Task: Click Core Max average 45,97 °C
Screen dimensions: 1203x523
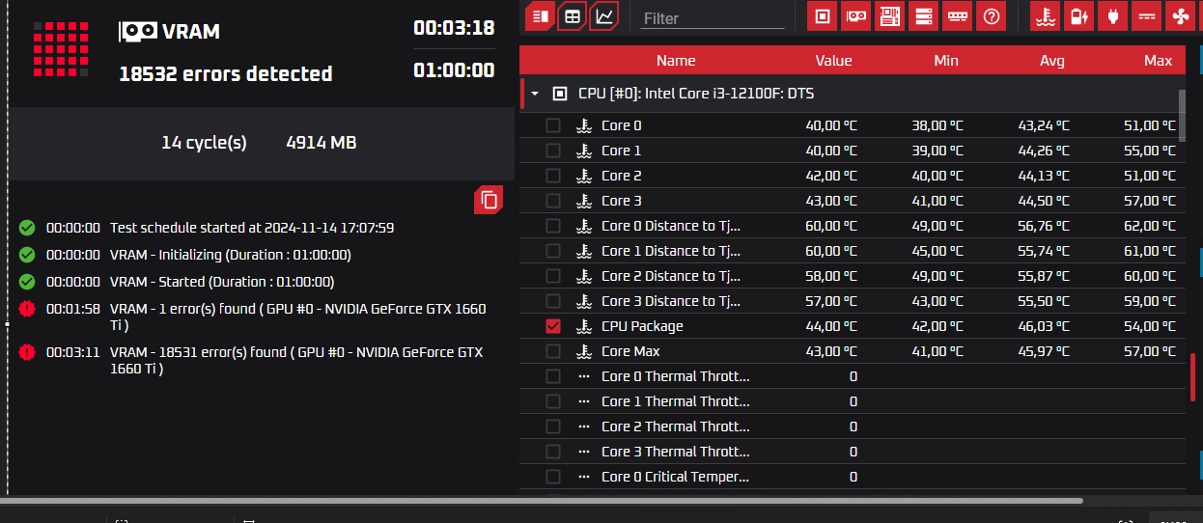Action: coord(1044,351)
